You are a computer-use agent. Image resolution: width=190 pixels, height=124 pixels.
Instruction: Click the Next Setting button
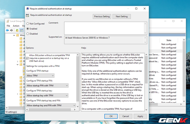(121, 17)
